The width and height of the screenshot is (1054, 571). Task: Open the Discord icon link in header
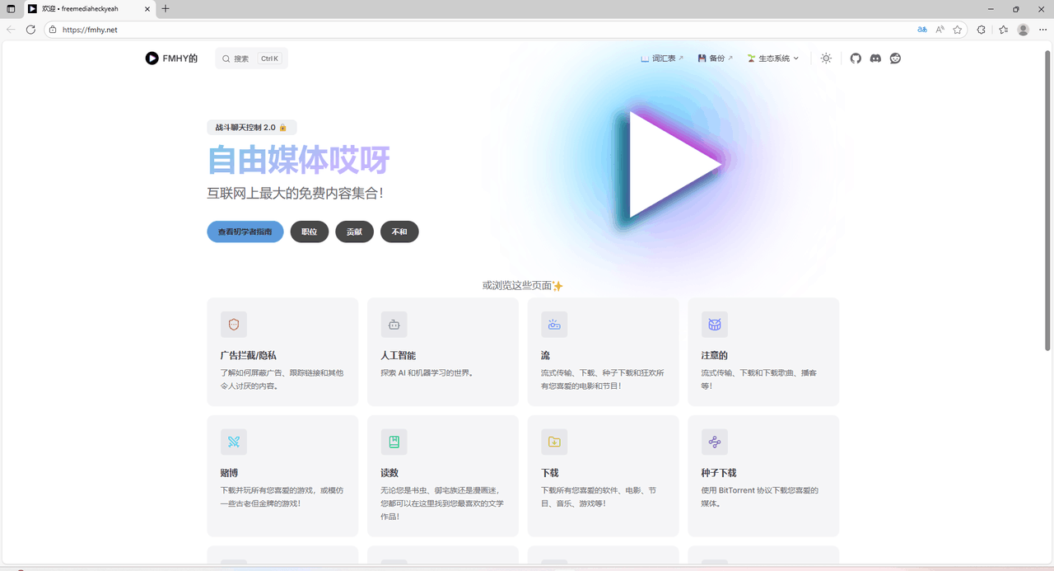click(x=875, y=59)
